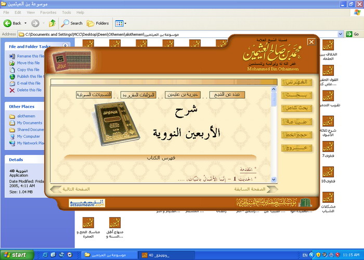Viewport: 364px width, 260px height.
Task: Click the Folders toolbar button
Action: click(x=98, y=23)
